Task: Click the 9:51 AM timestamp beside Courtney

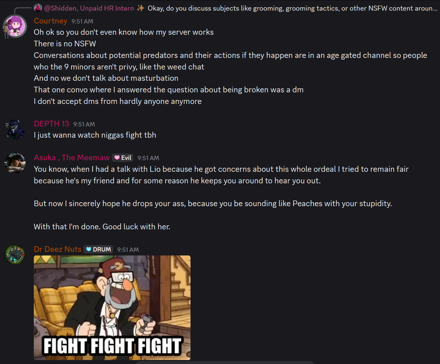Action: [x=82, y=22]
